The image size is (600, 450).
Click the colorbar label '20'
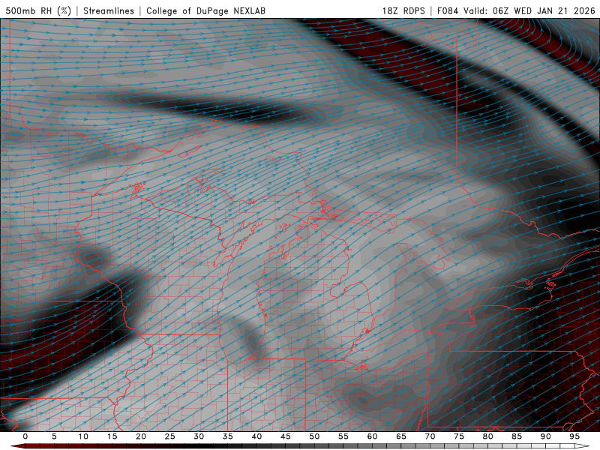click(141, 436)
